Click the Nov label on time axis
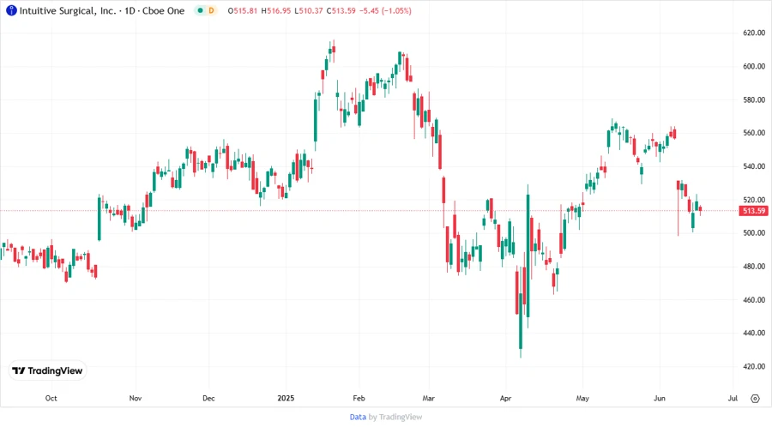The image size is (772, 427). tap(136, 399)
